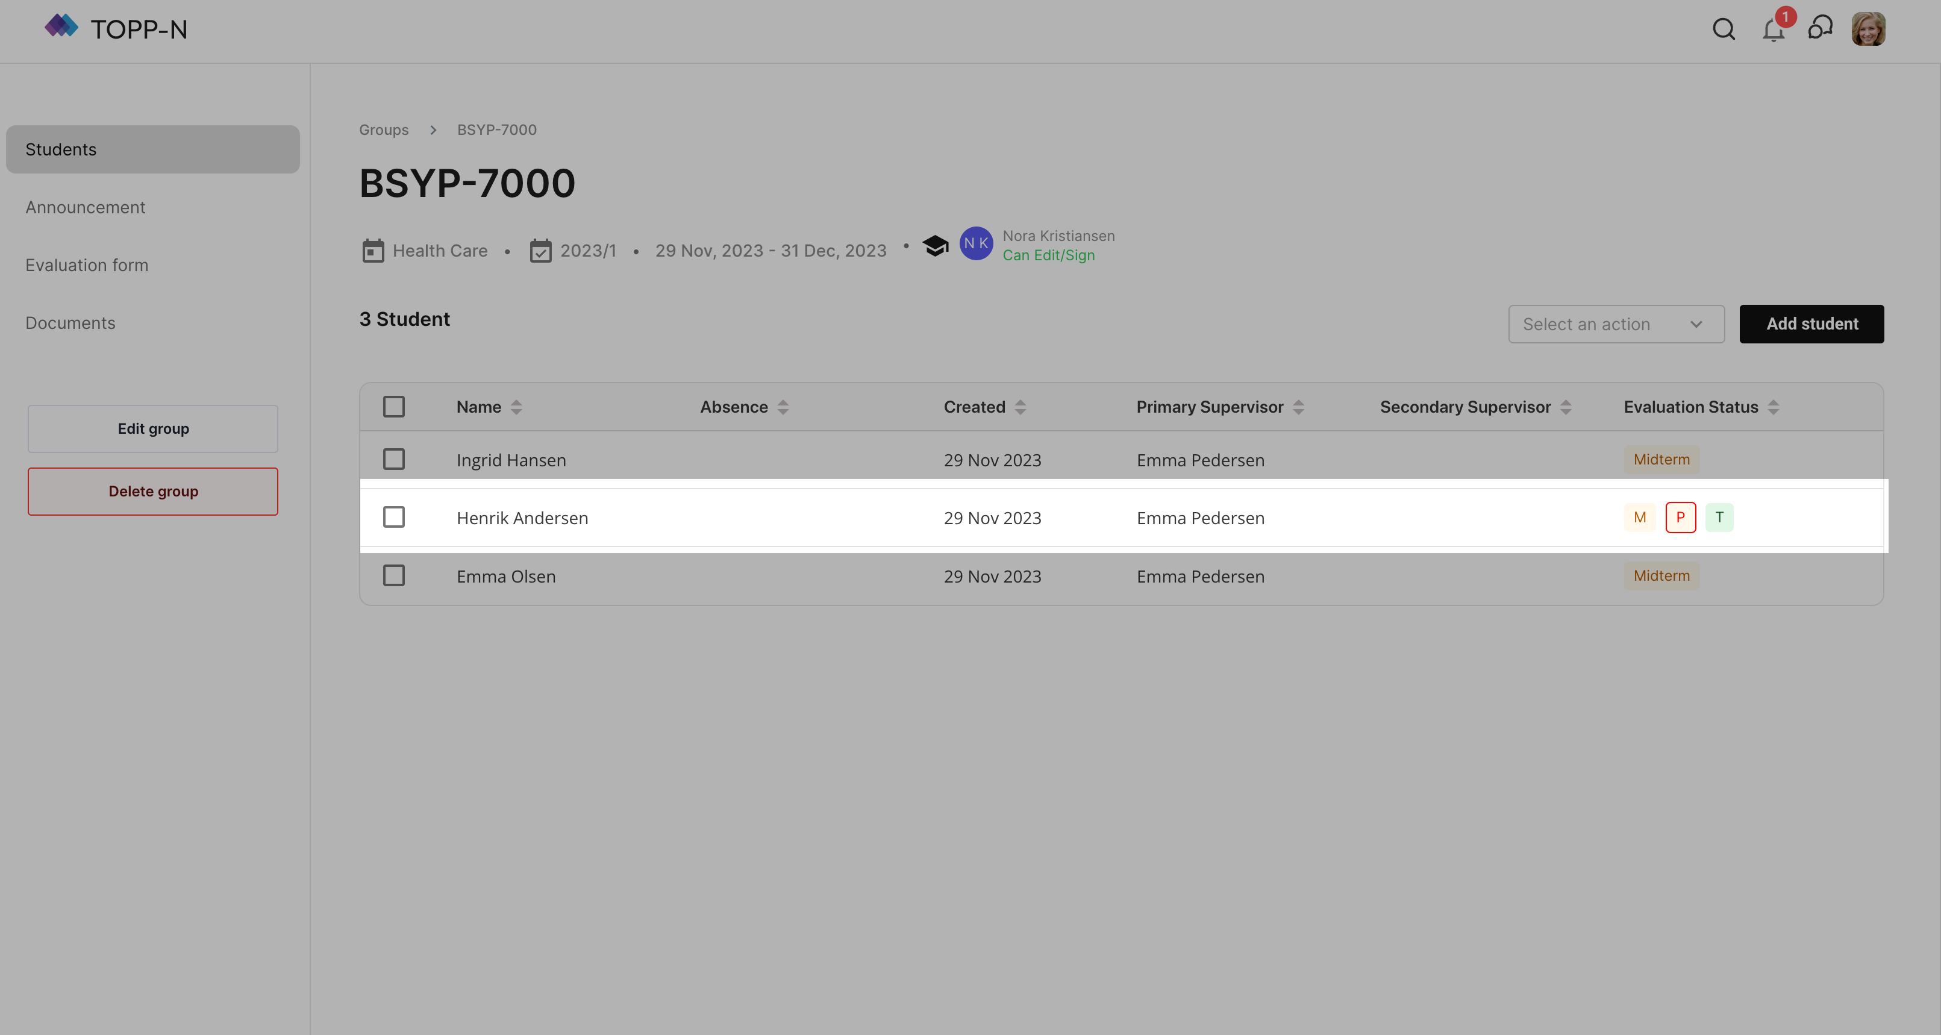Click the green T evaluation badge
Image resolution: width=1941 pixels, height=1035 pixels.
[1719, 517]
